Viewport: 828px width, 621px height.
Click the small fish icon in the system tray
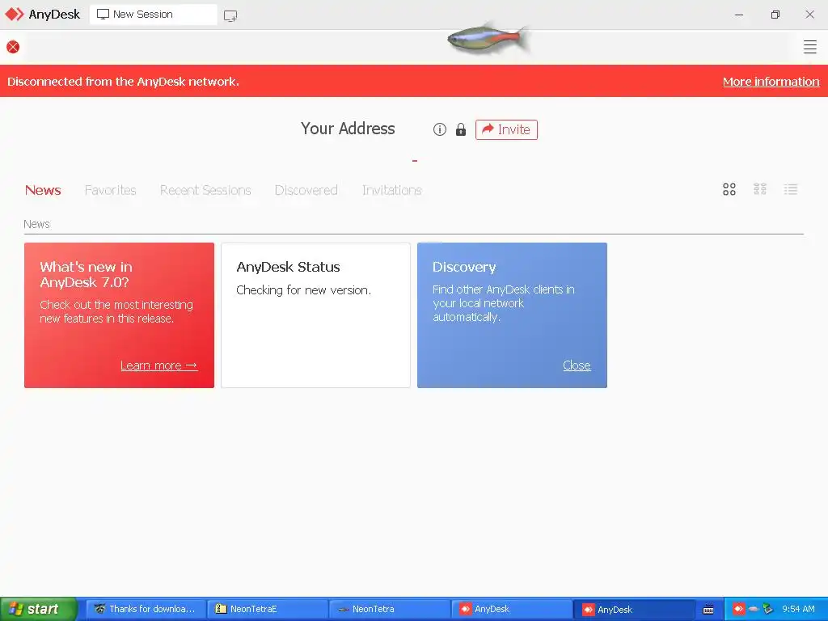coord(753,609)
